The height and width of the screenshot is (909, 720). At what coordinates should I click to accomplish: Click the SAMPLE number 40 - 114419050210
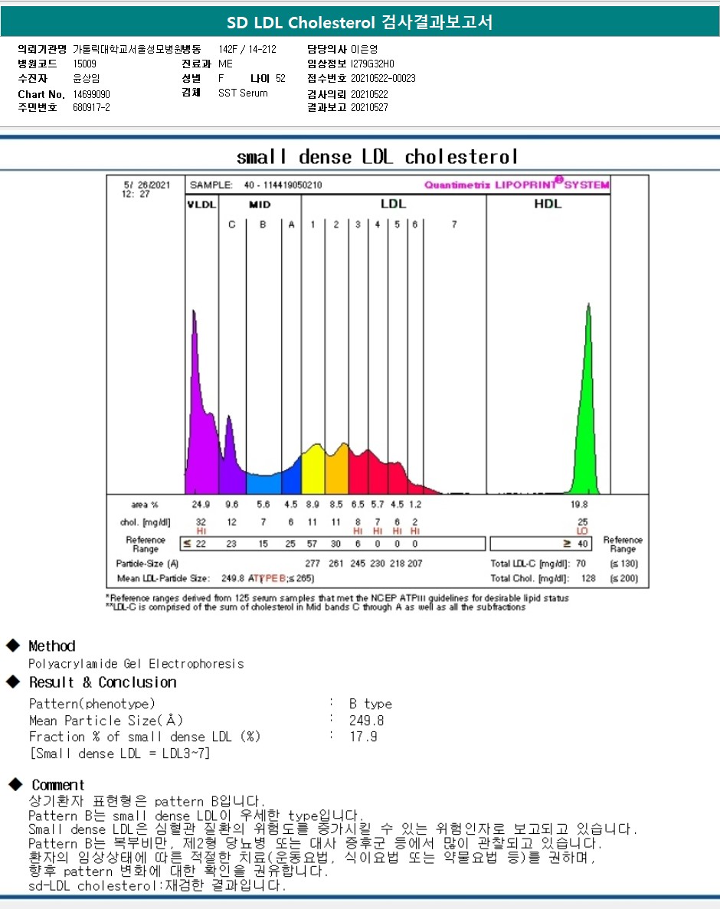(283, 185)
